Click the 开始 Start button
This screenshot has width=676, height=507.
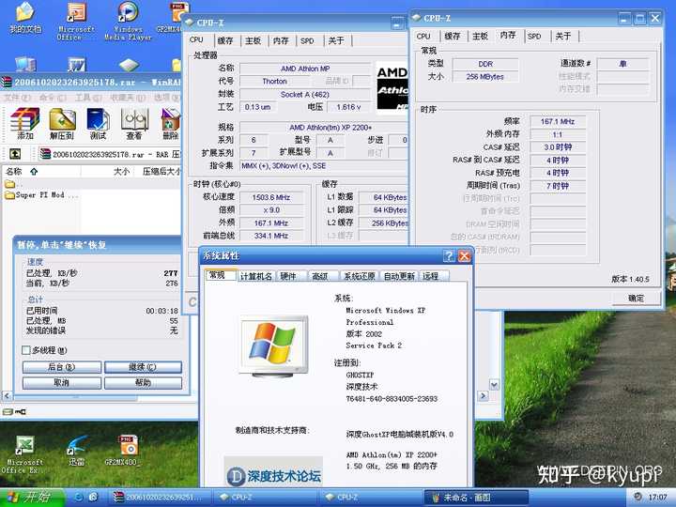pyautogui.click(x=31, y=497)
